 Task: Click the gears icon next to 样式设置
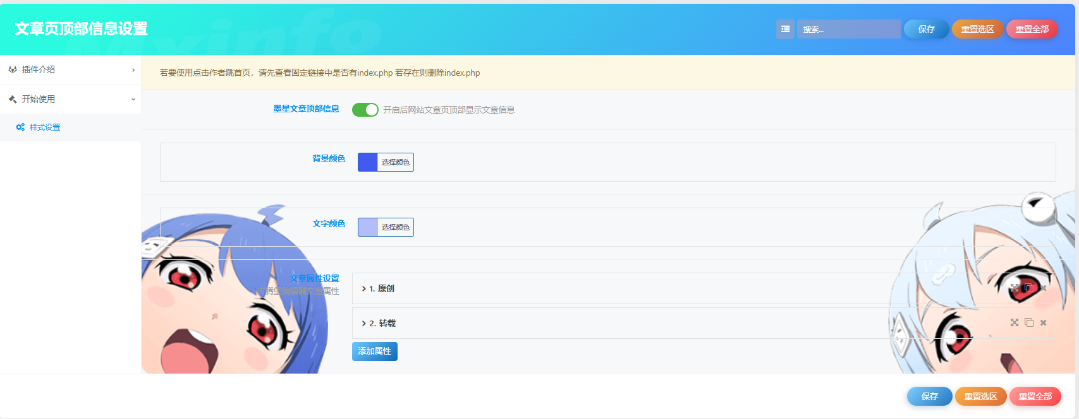coord(20,127)
